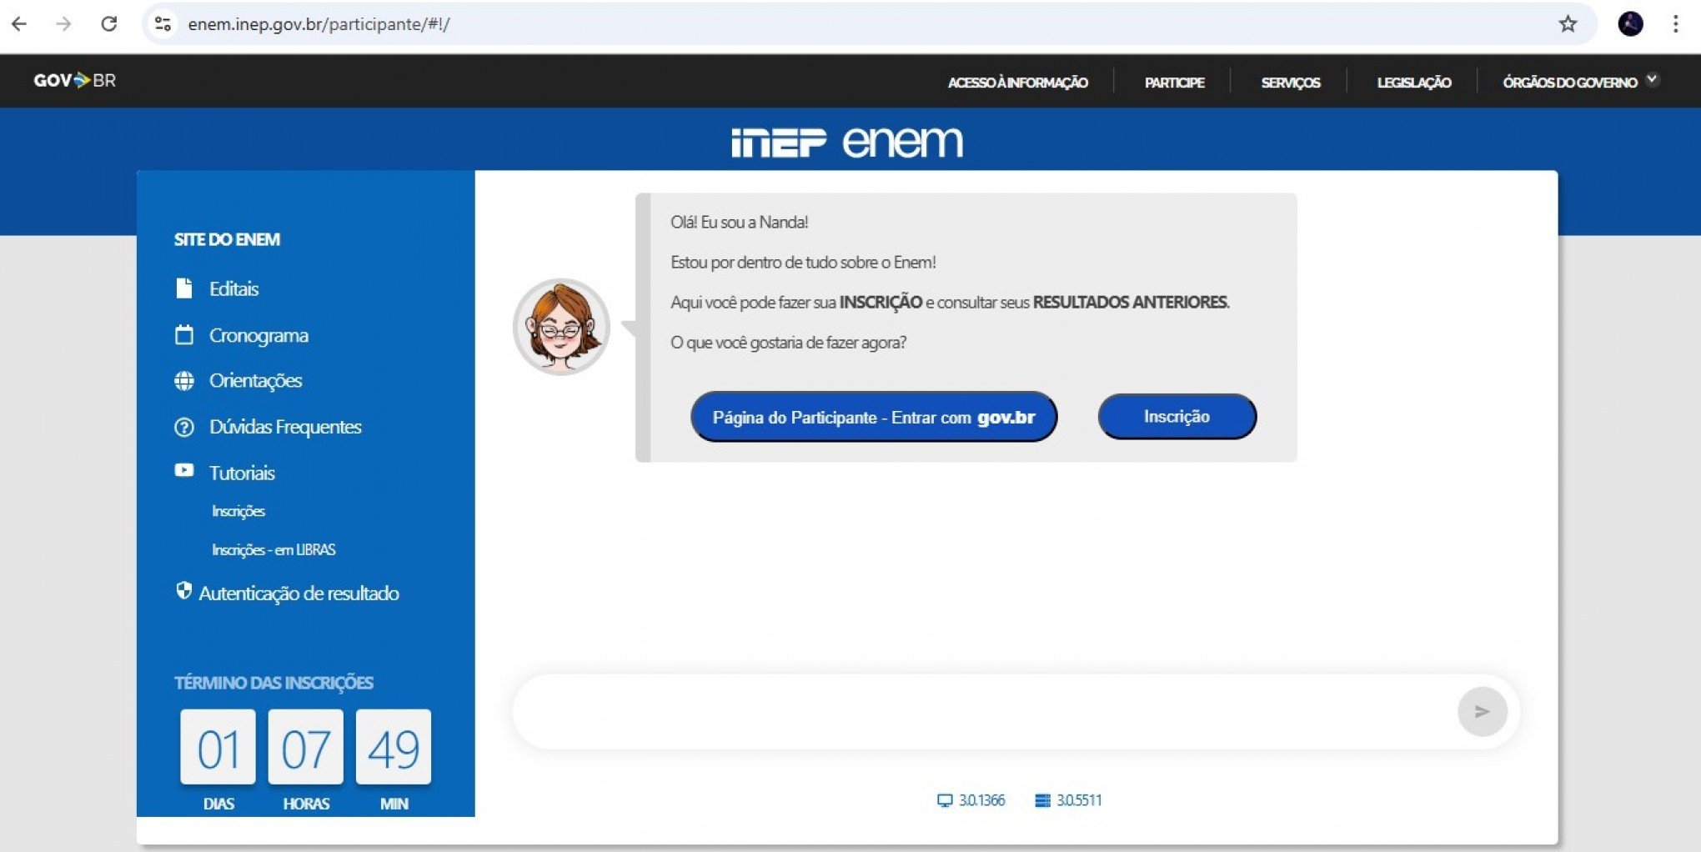Viewport: 1701px width, 852px height.
Task: Open Autenticação de resultado link
Action: [299, 593]
